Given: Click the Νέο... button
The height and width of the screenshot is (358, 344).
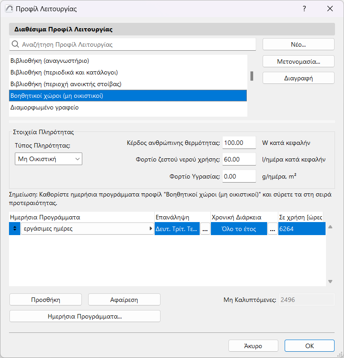Looking at the screenshot, I should pyautogui.click(x=298, y=44).
